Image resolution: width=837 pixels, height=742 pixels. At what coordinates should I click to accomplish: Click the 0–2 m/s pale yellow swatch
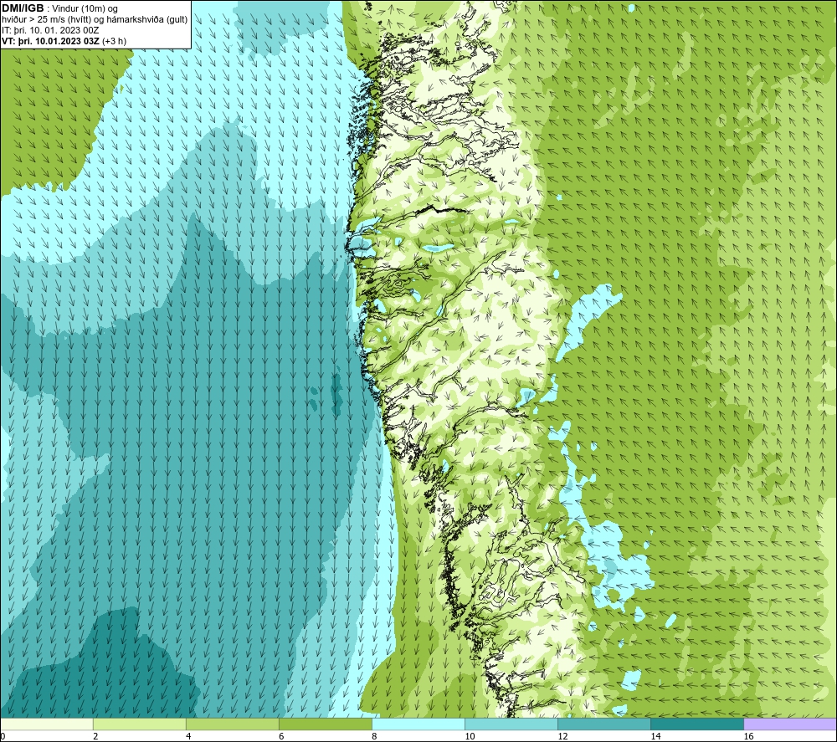coord(46,724)
